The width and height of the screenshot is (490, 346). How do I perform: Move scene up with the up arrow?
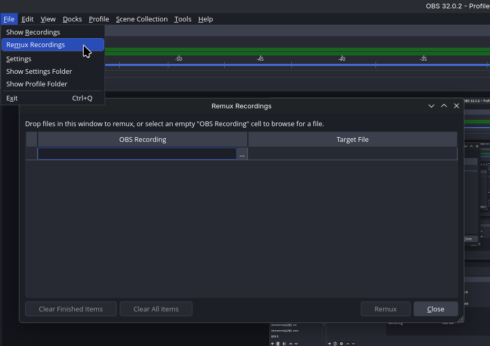click(x=291, y=343)
